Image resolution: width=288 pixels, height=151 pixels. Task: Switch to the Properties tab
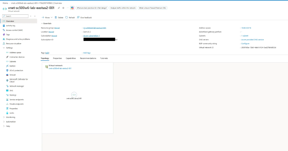57,58
